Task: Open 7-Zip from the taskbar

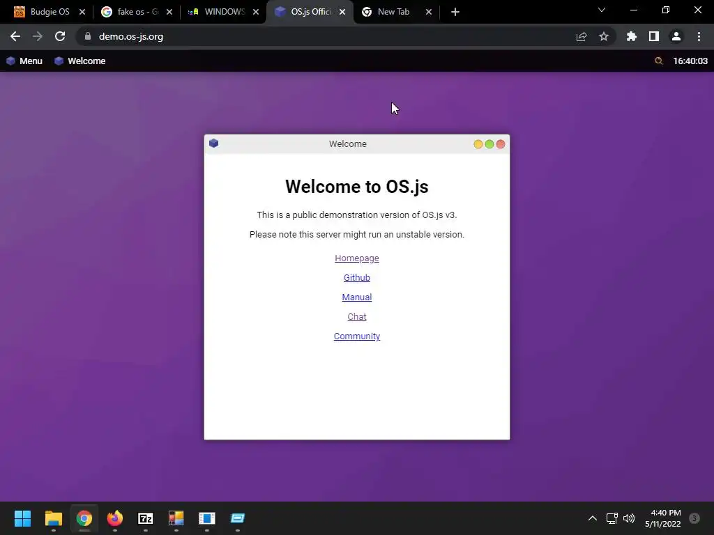Action: [x=146, y=518]
